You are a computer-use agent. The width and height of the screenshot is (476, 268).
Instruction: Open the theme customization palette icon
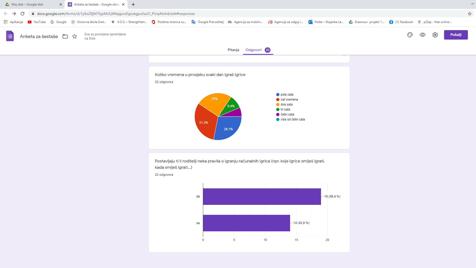click(410, 35)
